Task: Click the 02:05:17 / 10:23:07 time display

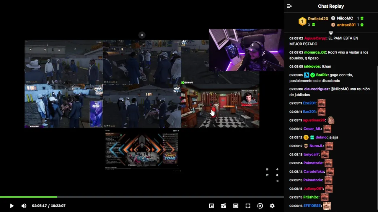Action: [x=49, y=206]
